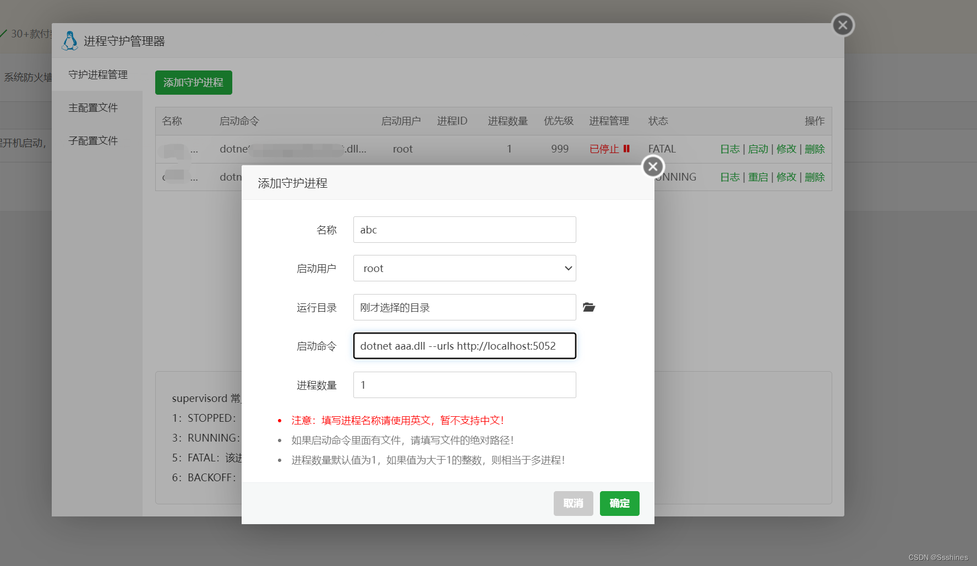Focus the 启动命令 dotnet command field
Image resolution: width=977 pixels, height=566 pixels.
(x=464, y=346)
